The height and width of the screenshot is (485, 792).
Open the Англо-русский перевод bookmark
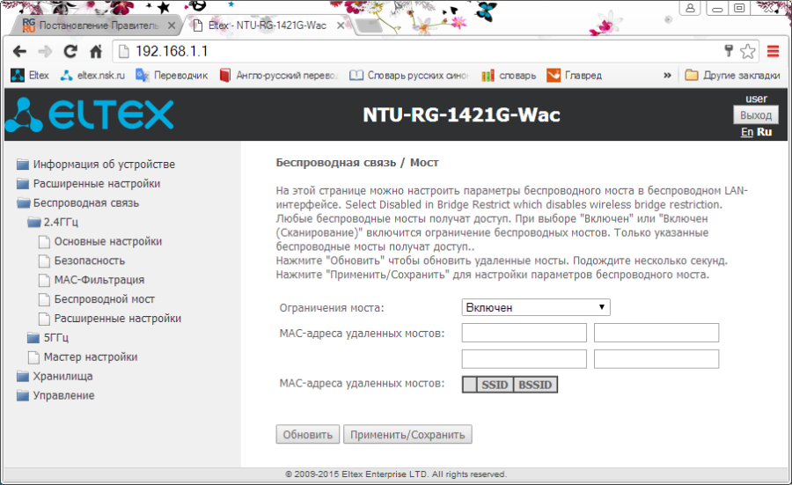point(278,76)
